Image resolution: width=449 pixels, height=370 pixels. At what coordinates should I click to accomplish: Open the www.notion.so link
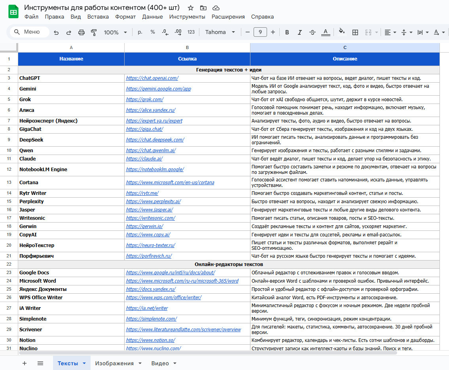(x=150, y=340)
